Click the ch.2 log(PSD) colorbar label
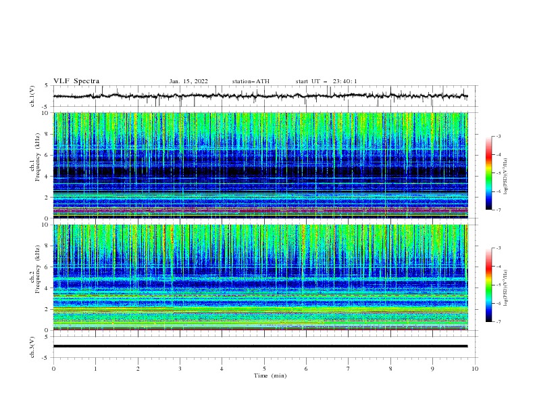This screenshot has height=414, width=535. click(505, 287)
